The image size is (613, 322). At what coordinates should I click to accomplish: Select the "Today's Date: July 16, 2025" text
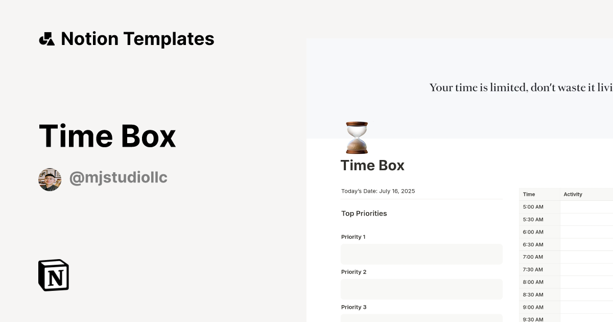pos(378,191)
